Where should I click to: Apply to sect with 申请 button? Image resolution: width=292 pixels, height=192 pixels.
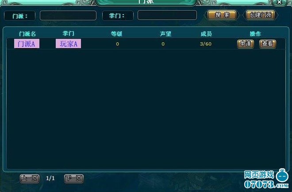click(x=246, y=44)
